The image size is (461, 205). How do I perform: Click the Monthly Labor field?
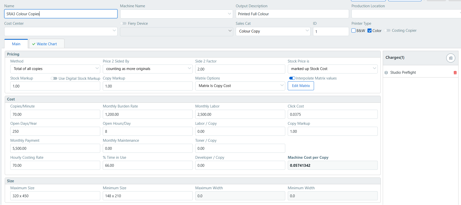240,114
